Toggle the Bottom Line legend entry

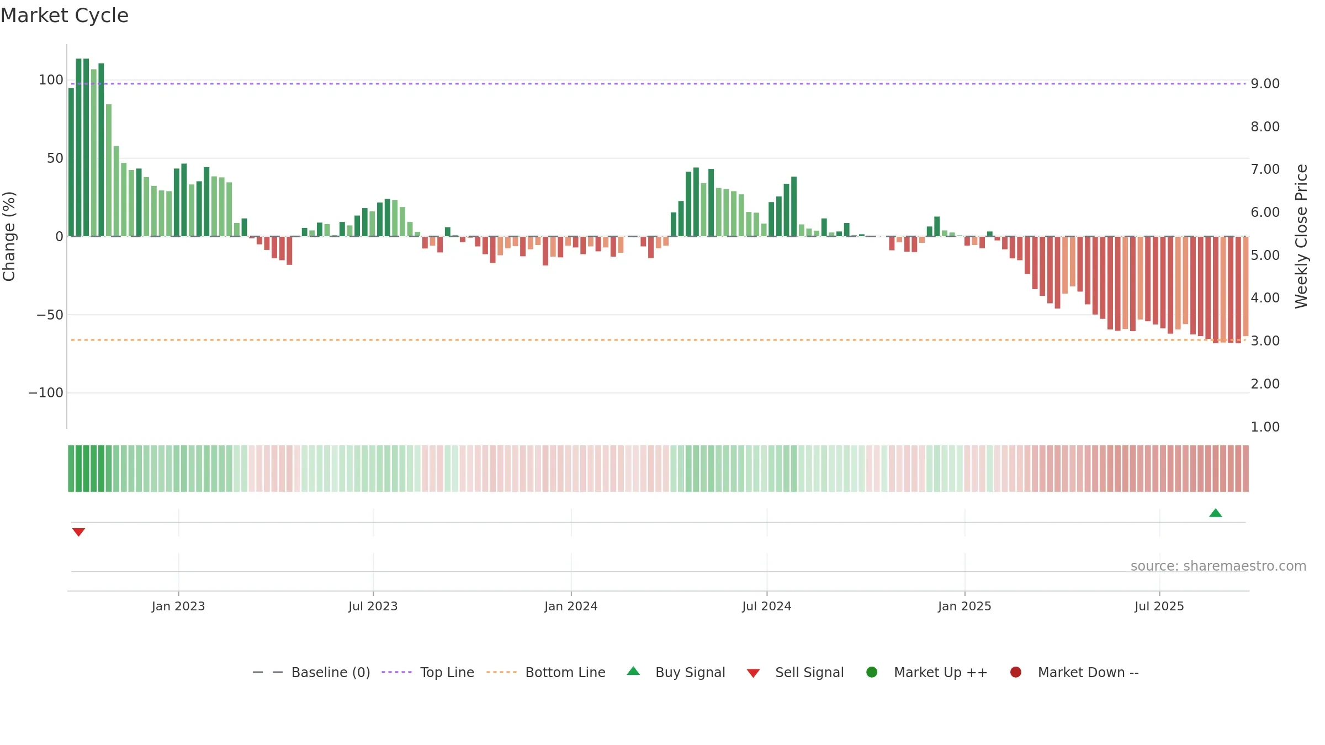(x=546, y=672)
